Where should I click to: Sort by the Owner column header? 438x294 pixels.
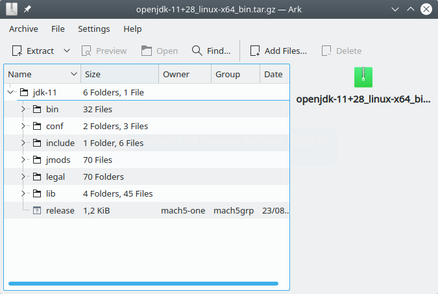point(185,75)
